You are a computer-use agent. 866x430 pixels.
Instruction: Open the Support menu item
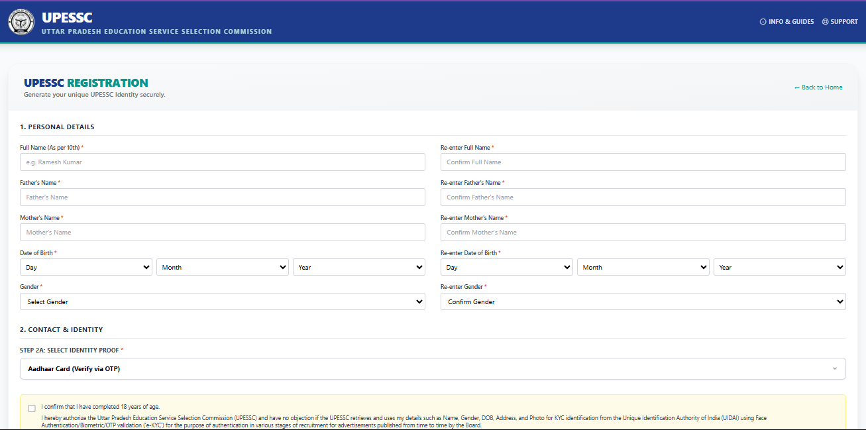(x=839, y=22)
